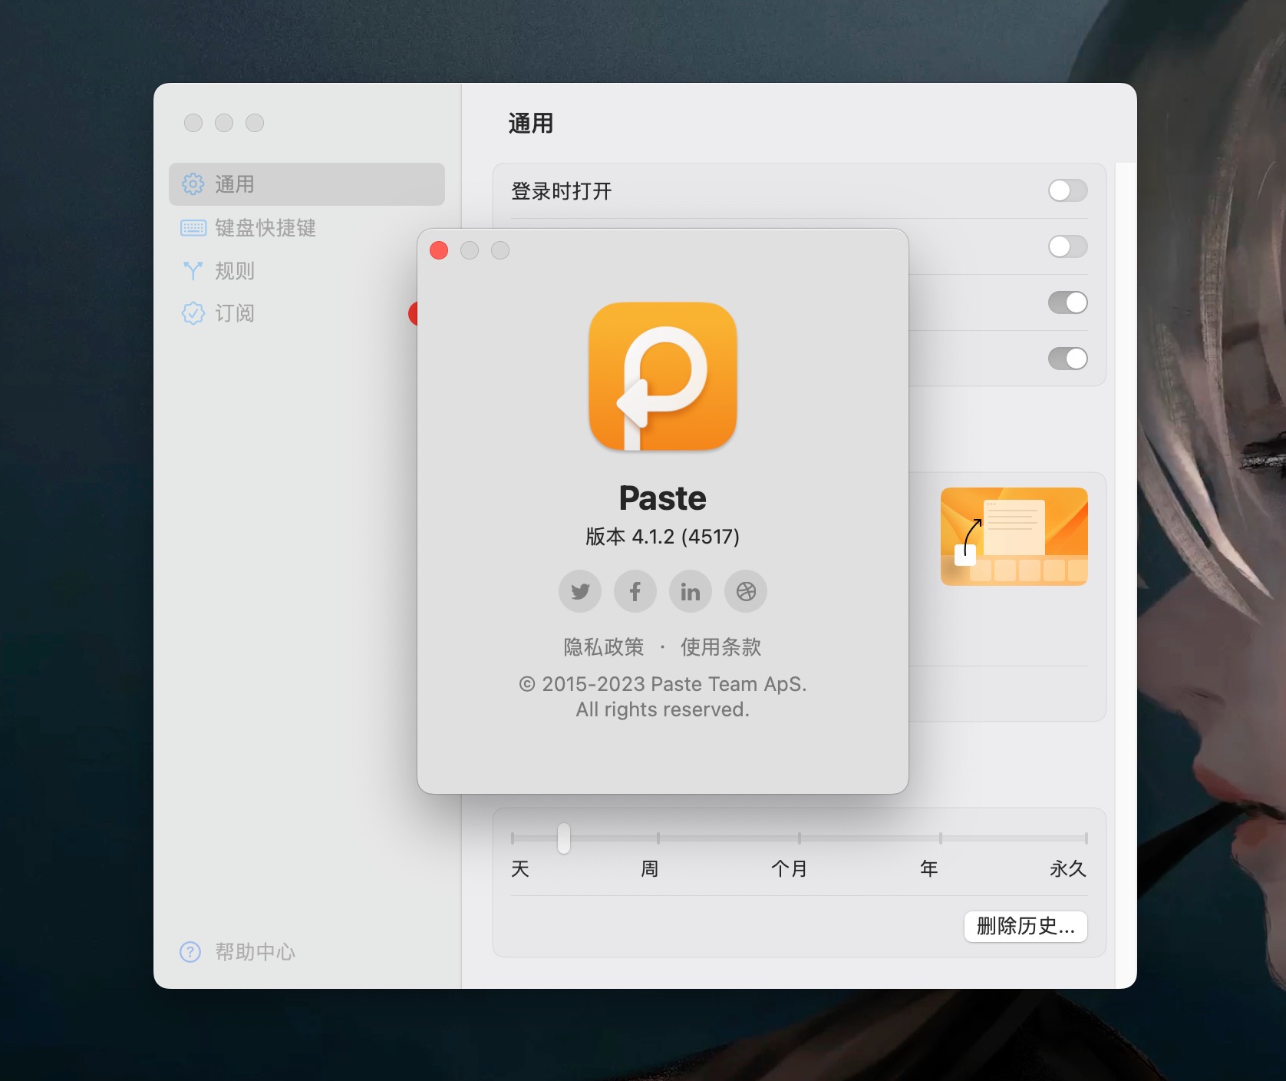Image resolution: width=1286 pixels, height=1081 pixels.
Task: Click the history retention slider handle
Action: pyautogui.click(x=564, y=838)
